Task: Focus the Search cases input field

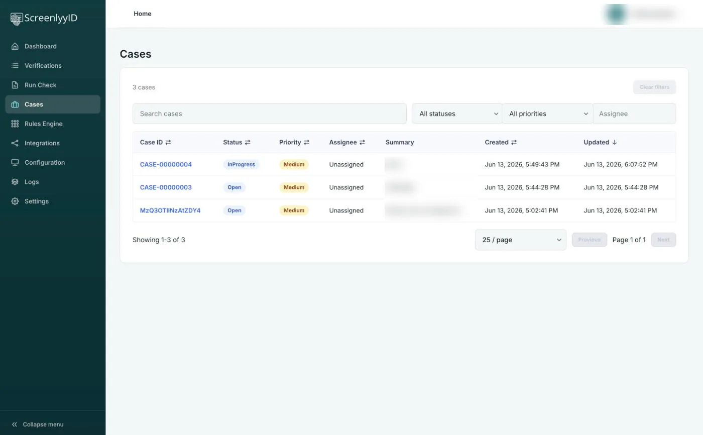Action: [x=270, y=114]
